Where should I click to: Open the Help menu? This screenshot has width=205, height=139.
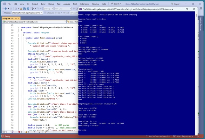pos(104,4)
